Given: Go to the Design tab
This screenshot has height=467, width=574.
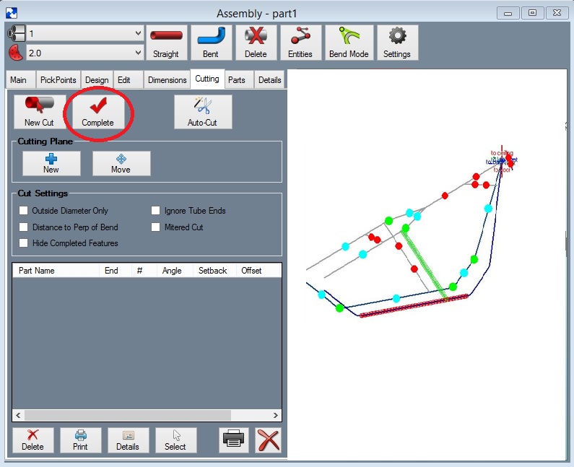Looking at the screenshot, I should pyautogui.click(x=97, y=80).
